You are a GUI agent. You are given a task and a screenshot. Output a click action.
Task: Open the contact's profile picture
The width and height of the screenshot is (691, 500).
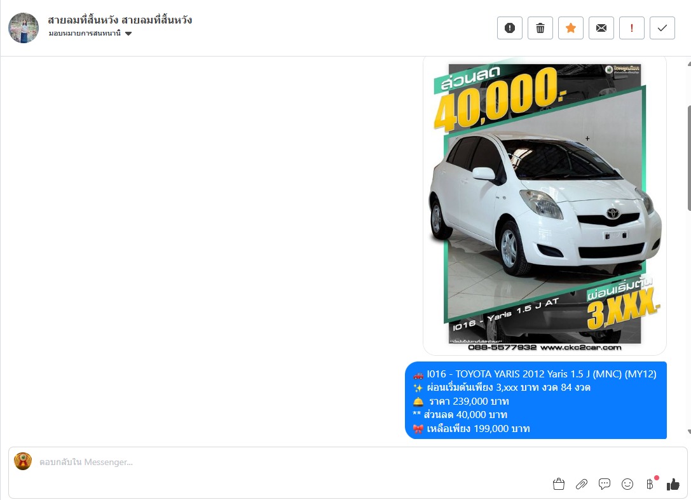(x=24, y=28)
